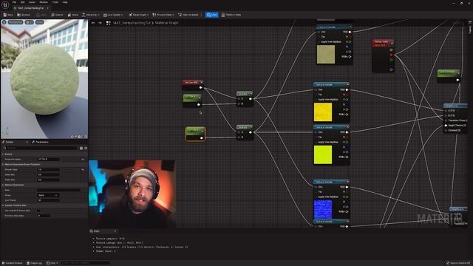Collapse the Material Expression section
Viewport: 473px width, 266px height.
tap(3, 185)
